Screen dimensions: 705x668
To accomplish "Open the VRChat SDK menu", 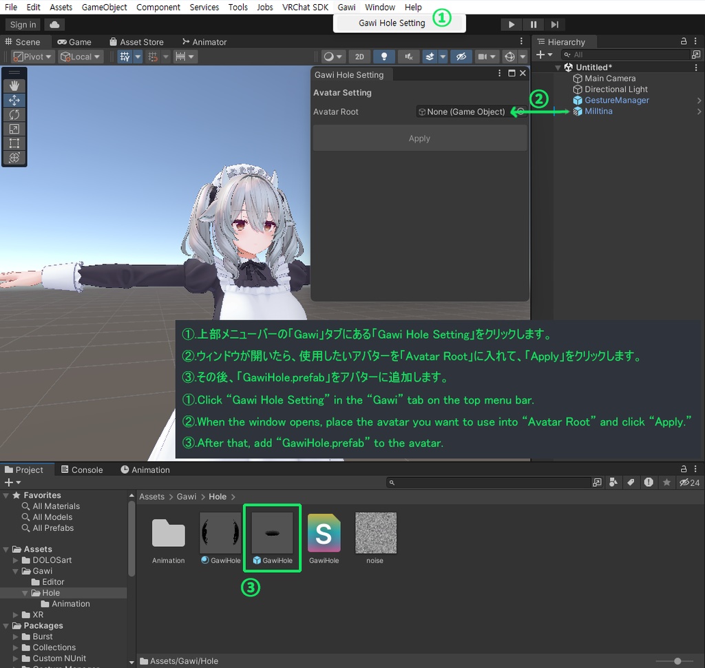I will 305,7.
